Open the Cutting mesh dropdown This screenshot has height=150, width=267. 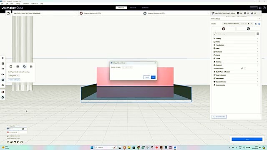(13, 76)
